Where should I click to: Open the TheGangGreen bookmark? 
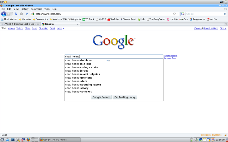[x=156, y=19]
